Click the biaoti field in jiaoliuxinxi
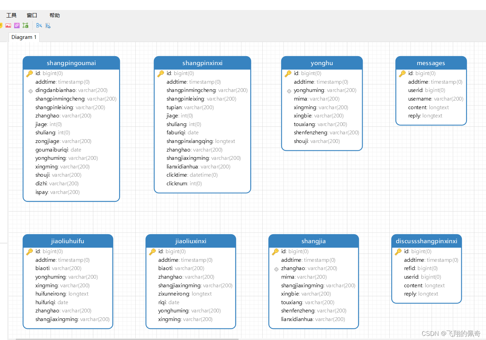 pos(181,268)
